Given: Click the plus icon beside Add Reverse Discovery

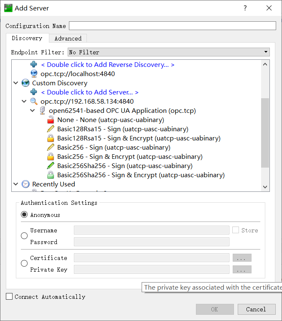Looking at the screenshot, I should pyautogui.click(x=34, y=64).
